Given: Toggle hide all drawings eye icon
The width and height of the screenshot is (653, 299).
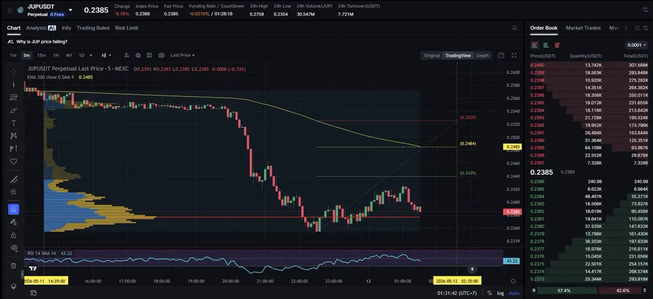Looking at the screenshot, I should [x=14, y=248].
